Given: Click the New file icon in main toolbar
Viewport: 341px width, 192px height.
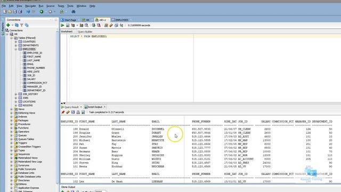Looking at the screenshot, I should coord(5,12).
